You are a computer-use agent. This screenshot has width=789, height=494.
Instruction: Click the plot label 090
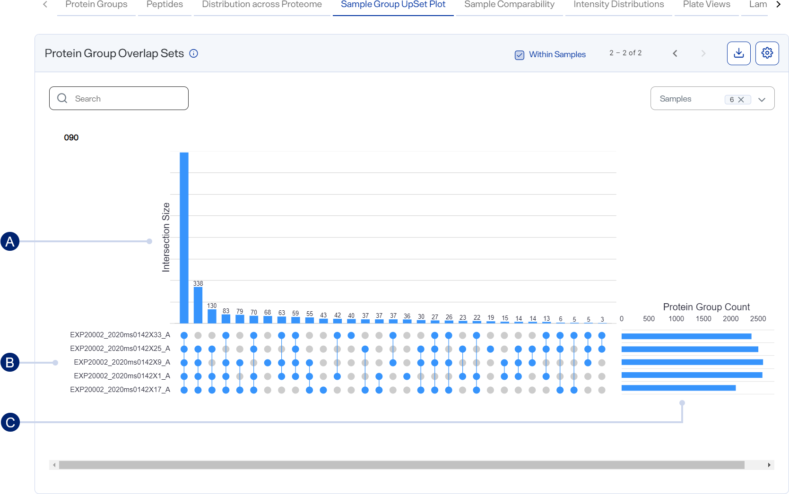tap(71, 137)
